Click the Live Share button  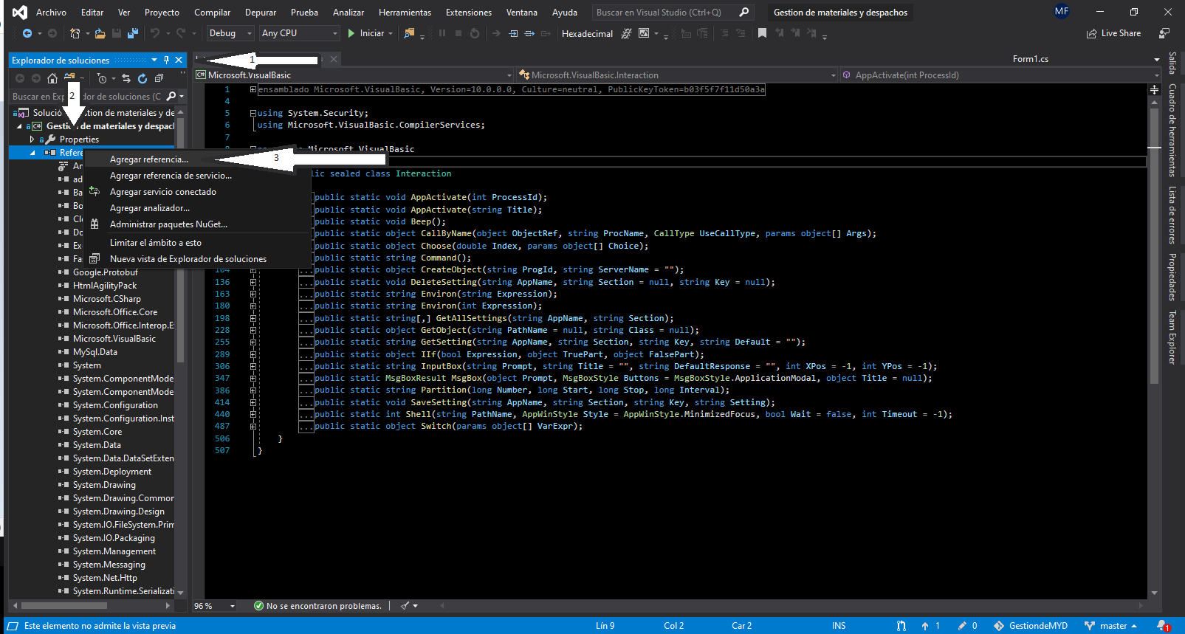[x=1113, y=33]
